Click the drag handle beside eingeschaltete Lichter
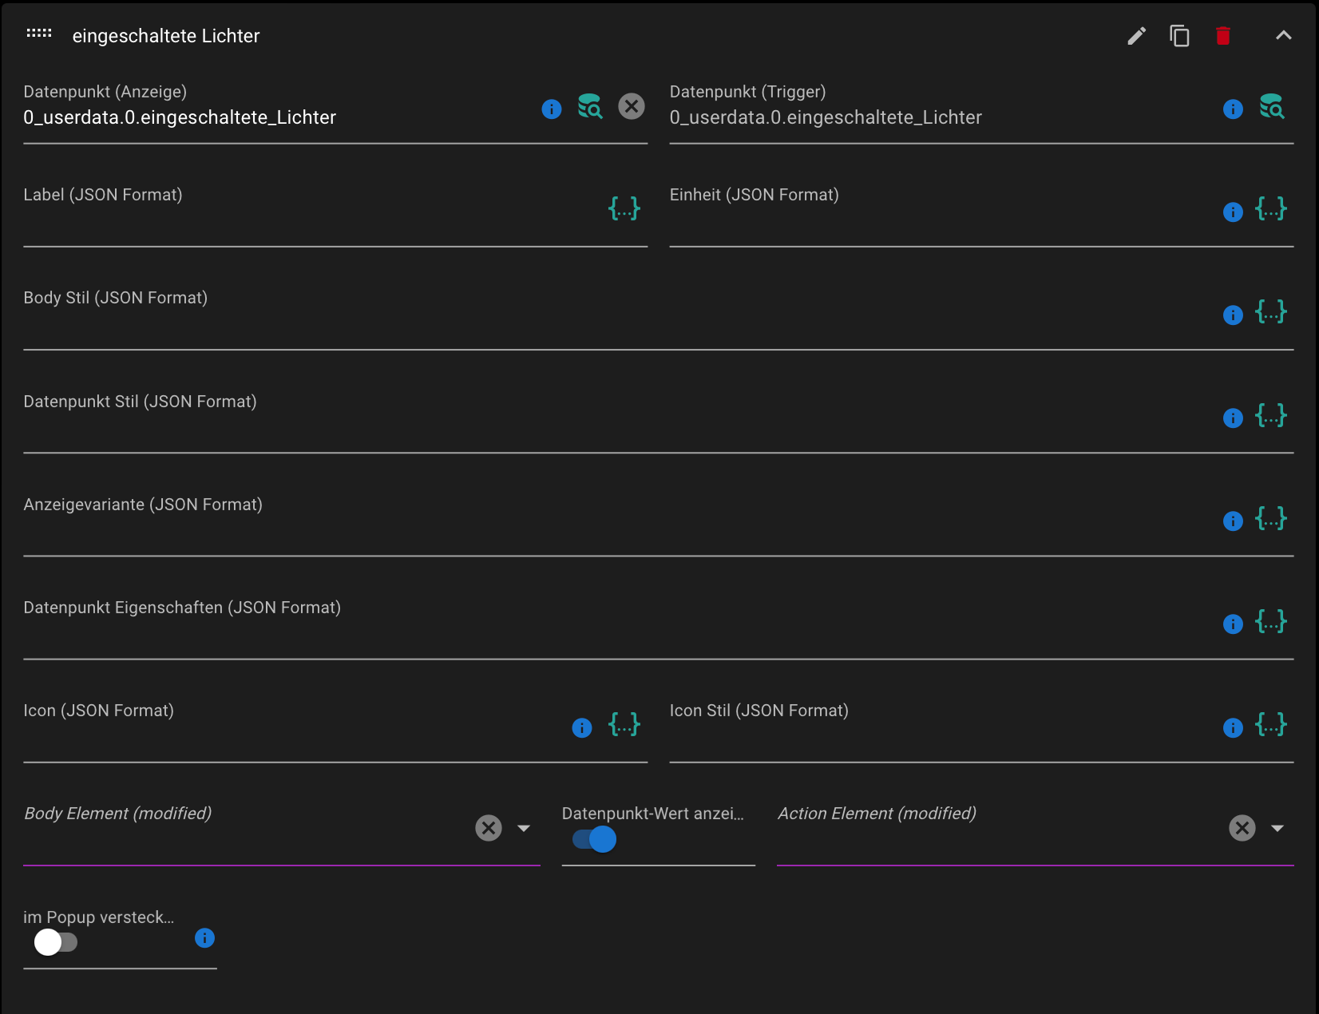The width and height of the screenshot is (1319, 1014). point(38,34)
